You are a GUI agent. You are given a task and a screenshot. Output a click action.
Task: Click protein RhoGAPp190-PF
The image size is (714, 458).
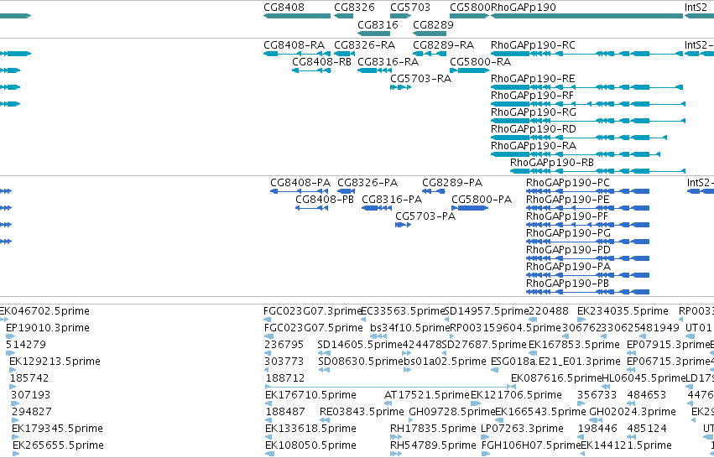click(587, 225)
